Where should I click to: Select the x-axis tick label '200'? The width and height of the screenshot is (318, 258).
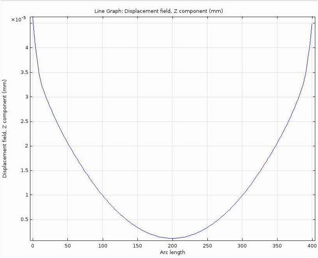[x=172, y=246]
